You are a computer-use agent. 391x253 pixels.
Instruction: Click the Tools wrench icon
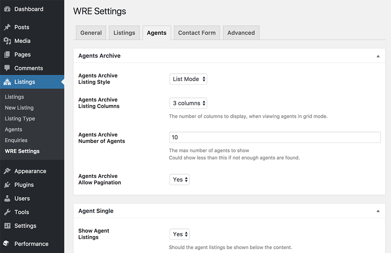(7, 212)
